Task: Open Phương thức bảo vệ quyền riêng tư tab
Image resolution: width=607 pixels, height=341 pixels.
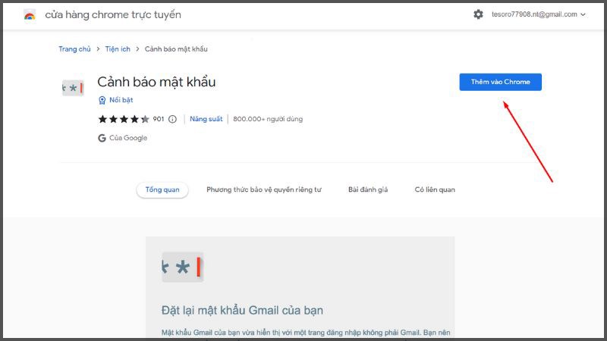Action: click(x=264, y=190)
